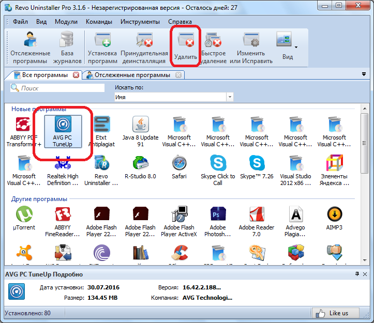Open the Команды menu
374x323 pixels.
99,22
